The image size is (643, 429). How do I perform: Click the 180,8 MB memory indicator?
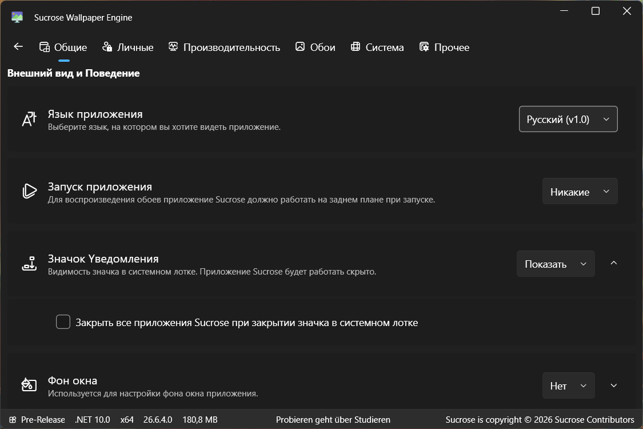[x=200, y=419]
